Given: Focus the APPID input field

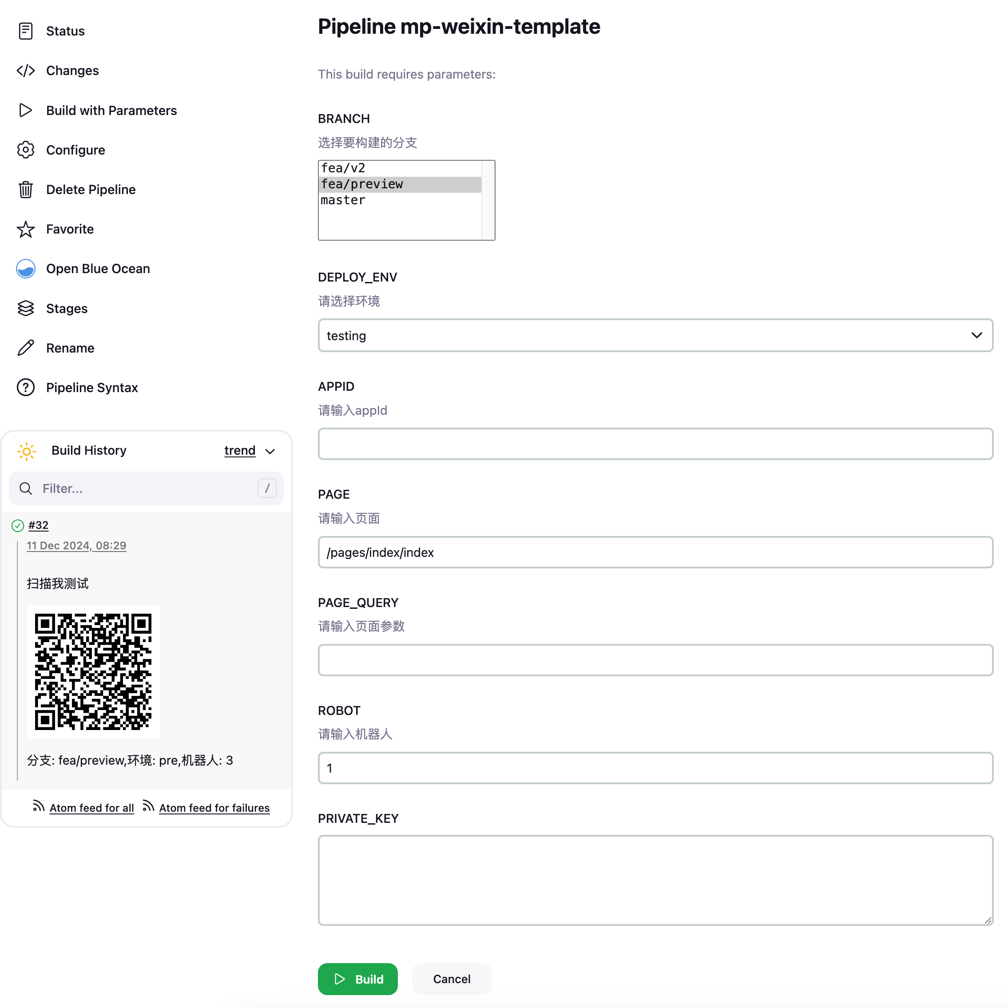Looking at the screenshot, I should (x=655, y=444).
